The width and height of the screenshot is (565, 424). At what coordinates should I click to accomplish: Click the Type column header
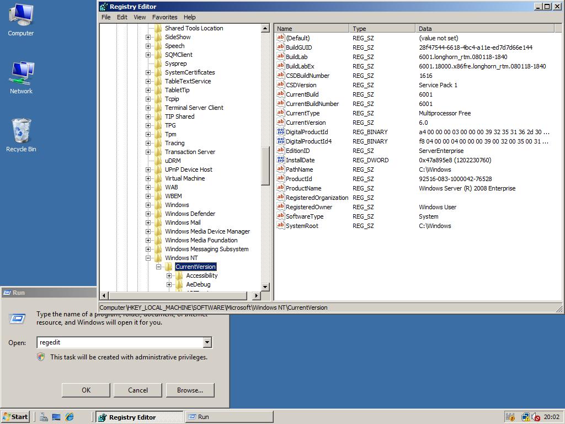(382, 29)
